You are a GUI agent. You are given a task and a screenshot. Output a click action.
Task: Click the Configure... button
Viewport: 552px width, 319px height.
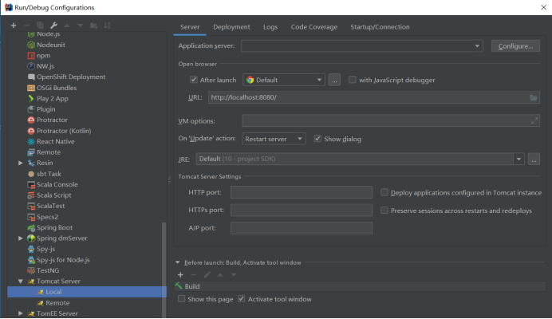[x=515, y=46]
